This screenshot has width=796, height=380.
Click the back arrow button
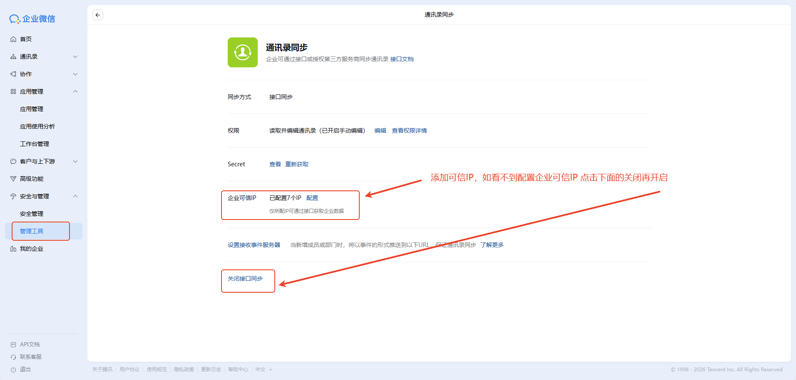coord(98,15)
